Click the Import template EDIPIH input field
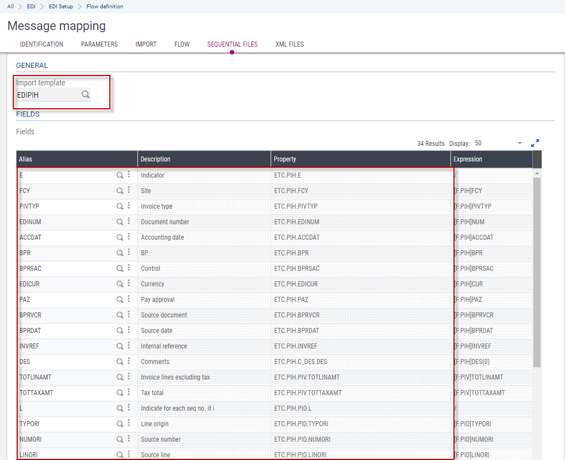 (x=47, y=95)
